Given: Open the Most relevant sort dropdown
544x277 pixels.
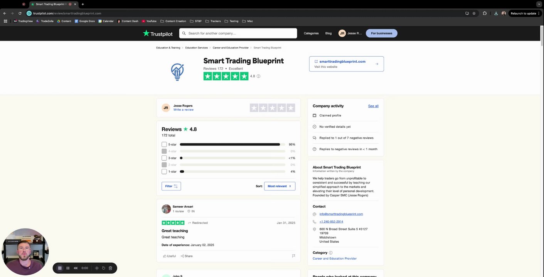Looking at the screenshot, I should [x=280, y=186].
